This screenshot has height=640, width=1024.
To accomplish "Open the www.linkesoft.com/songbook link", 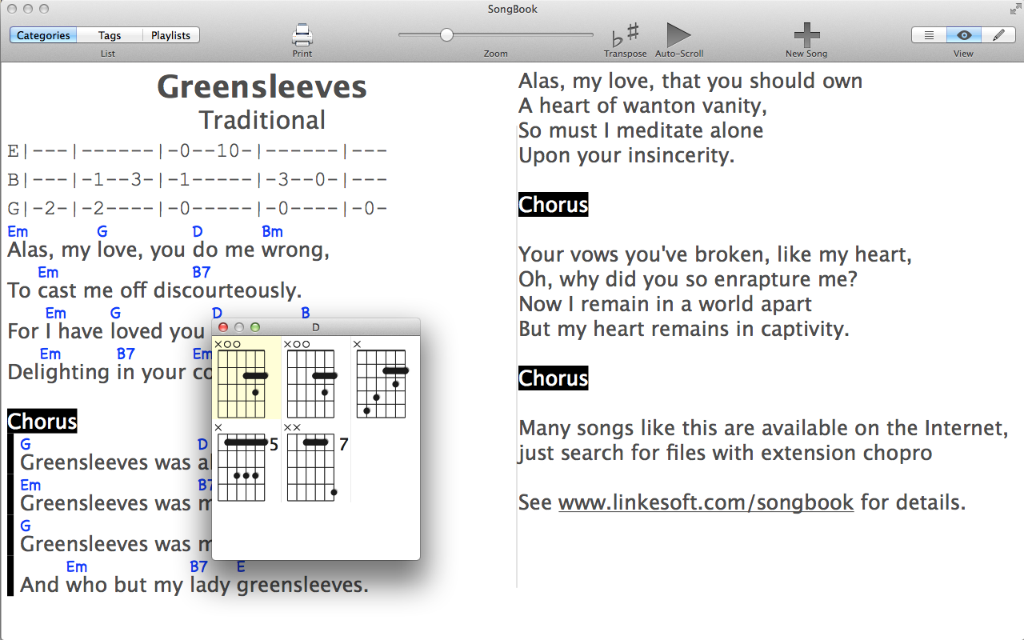I will (x=705, y=502).
